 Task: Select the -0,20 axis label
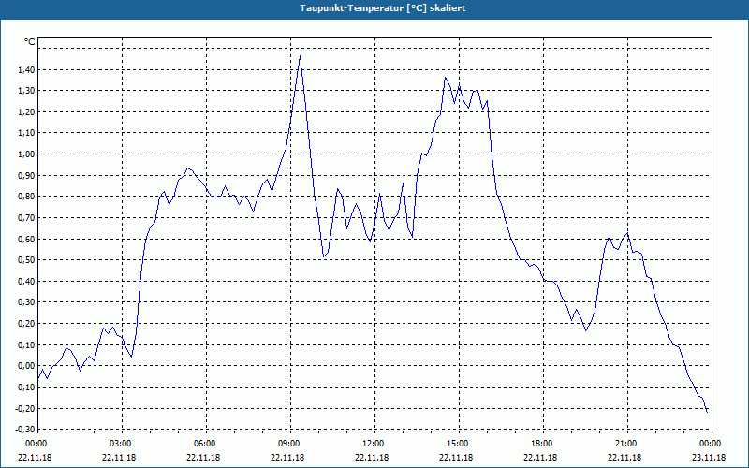[25, 408]
